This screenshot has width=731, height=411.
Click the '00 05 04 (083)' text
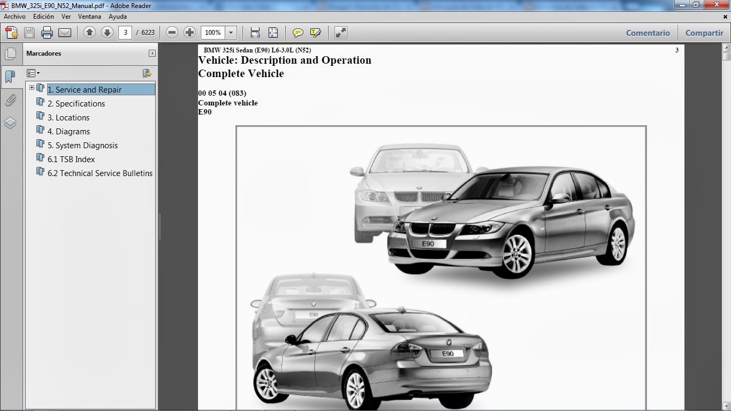(222, 93)
